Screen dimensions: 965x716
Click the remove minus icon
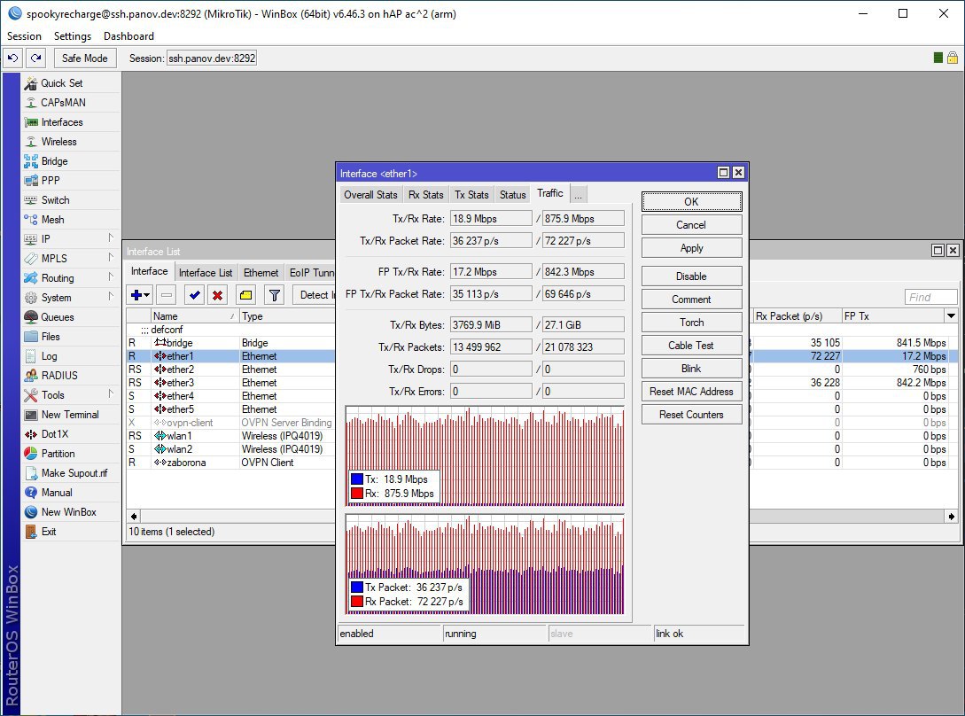point(167,295)
